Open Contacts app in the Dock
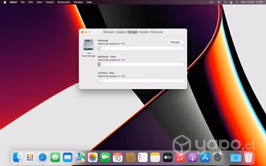Image resolution: width=266 pixels, height=166 pixels. tap(130, 157)
